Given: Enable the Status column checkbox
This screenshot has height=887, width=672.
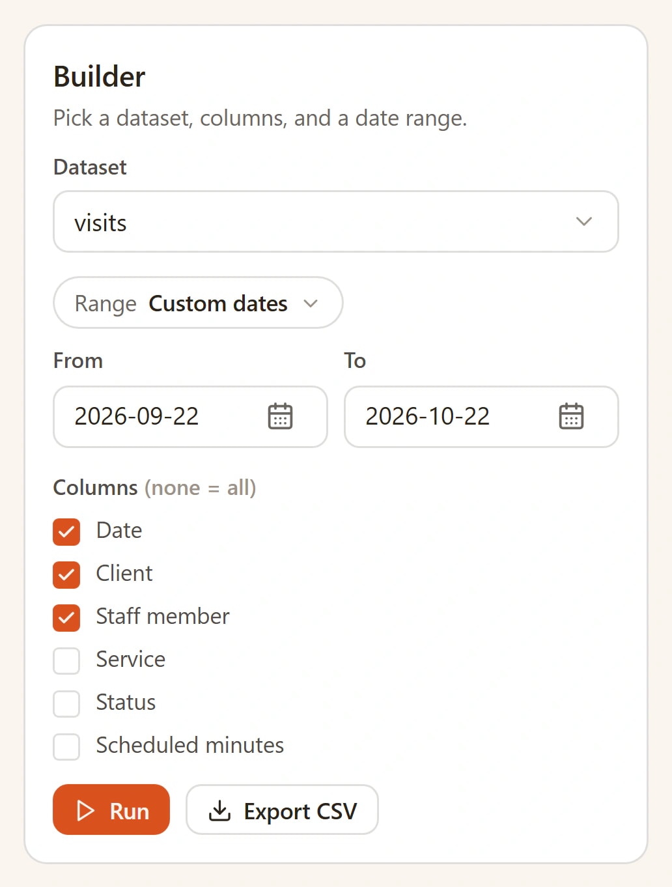Looking at the screenshot, I should 66,704.
